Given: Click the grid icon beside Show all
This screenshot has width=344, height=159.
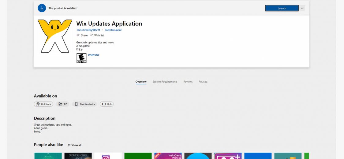Looking at the screenshot, I should click(69, 145).
